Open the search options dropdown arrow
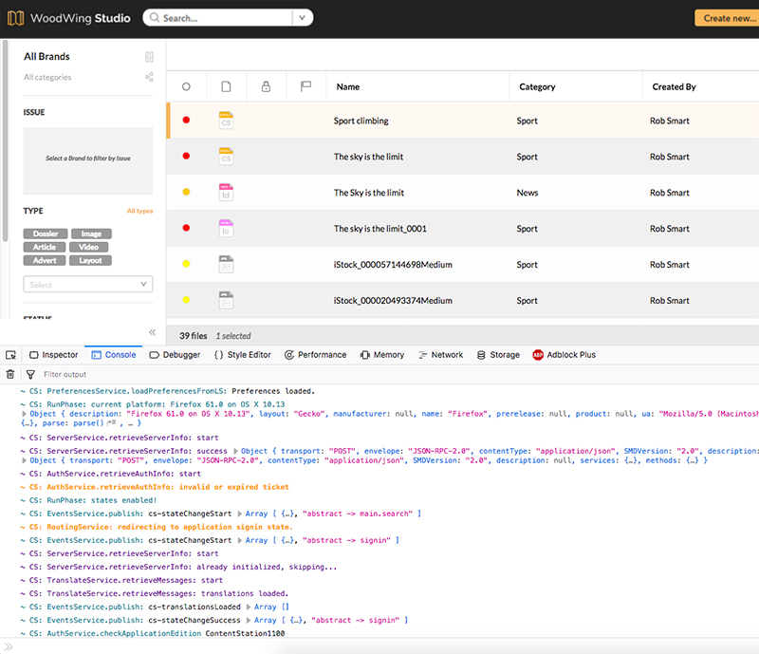This screenshot has width=759, height=654. [x=302, y=18]
